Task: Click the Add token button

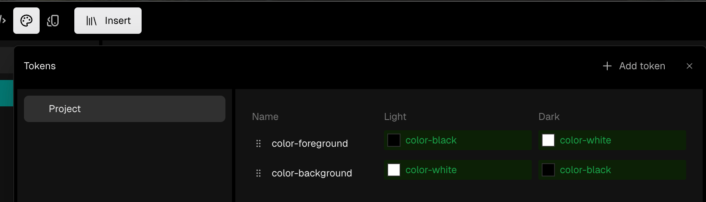Action: (634, 66)
